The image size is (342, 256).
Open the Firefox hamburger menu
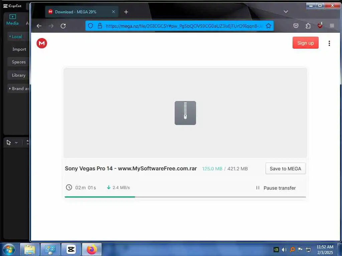pyautogui.click(x=332, y=26)
